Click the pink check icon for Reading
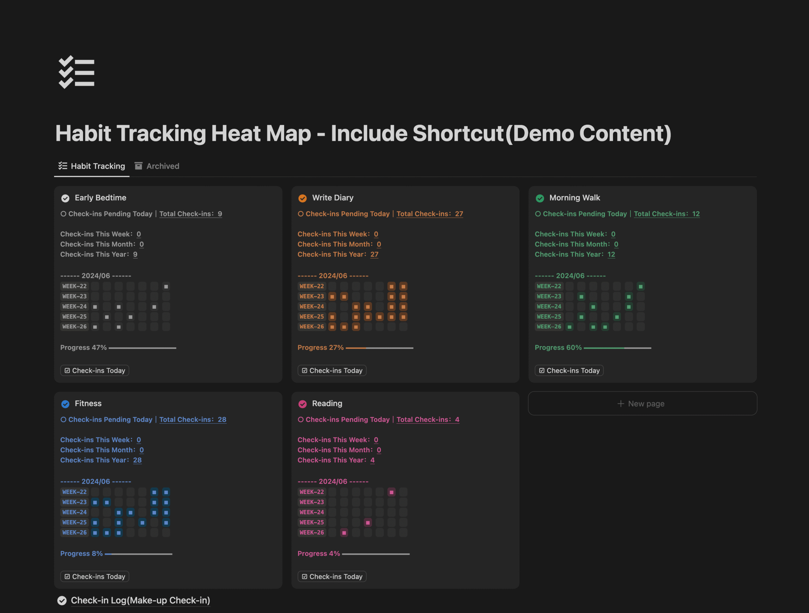The width and height of the screenshot is (809, 613). [x=302, y=404]
